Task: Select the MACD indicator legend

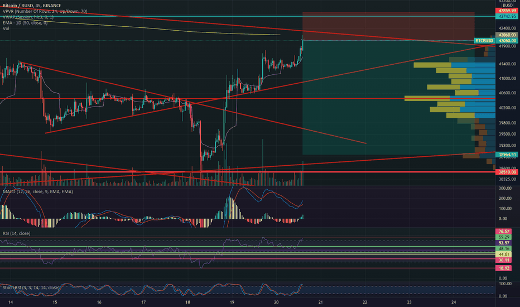Action: [38, 191]
